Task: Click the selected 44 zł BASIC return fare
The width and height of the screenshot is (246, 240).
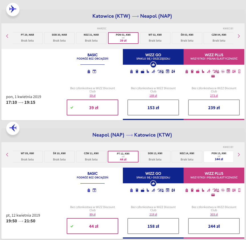Action: pyautogui.click(x=92, y=226)
